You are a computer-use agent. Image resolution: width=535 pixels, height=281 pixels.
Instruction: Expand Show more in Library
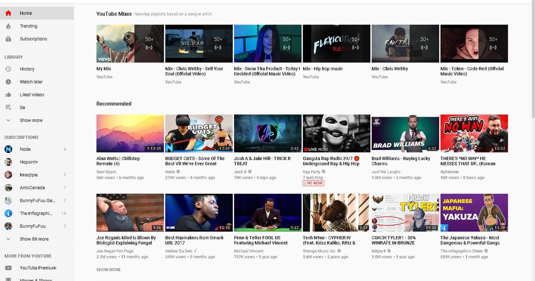pos(37,120)
